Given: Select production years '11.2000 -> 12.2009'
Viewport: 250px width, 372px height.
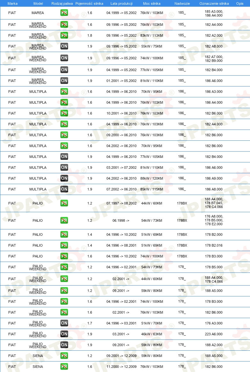Looking at the screenshot, I should pos(121,367).
